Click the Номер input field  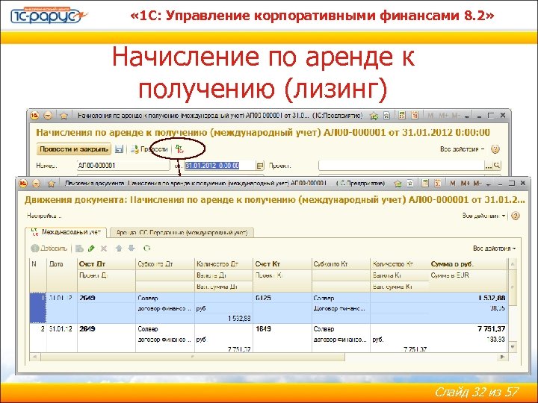123,166
